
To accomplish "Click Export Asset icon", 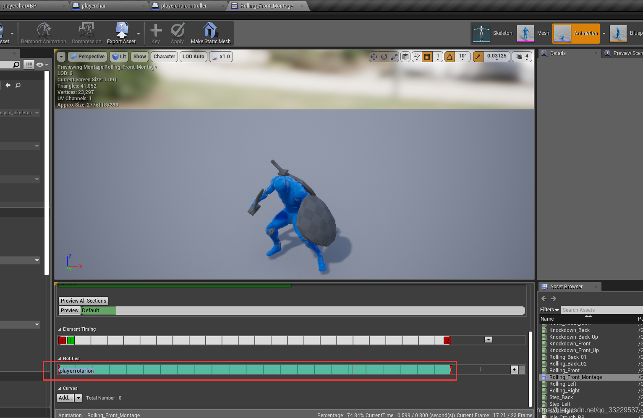I will click(121, 30).
